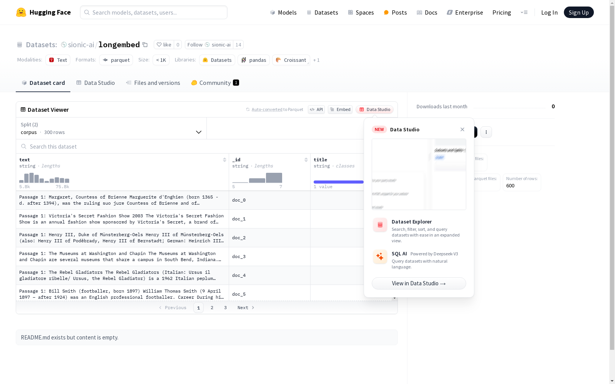Open Posts in the top navigation
Viewport: 615px width, 384px height.
pos(395,12)
